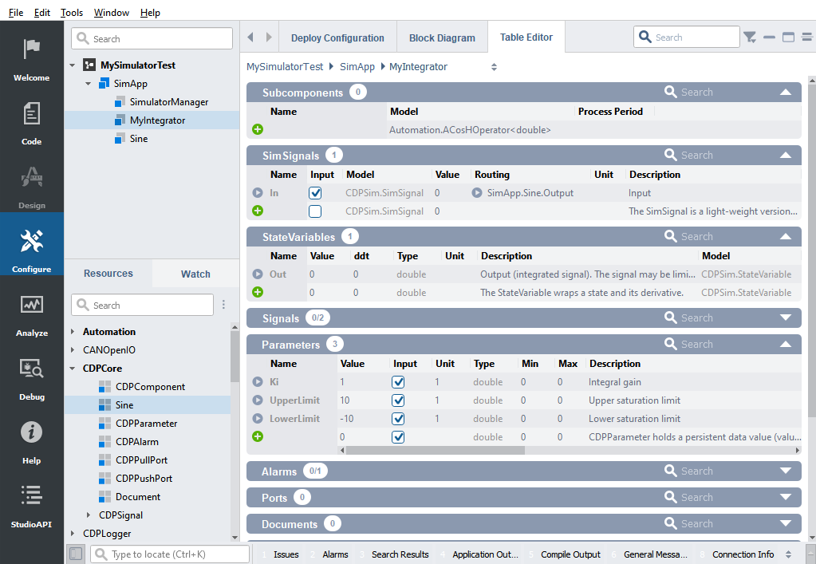Image resolution: width=816 pixels, height=564 pixels.
Task: Click green plus to add SimSignal
Action: coord(258,211)
